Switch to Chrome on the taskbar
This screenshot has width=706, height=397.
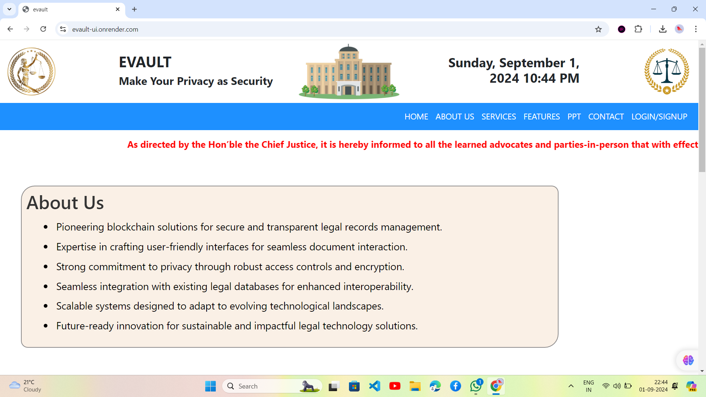tap(496, 386)
